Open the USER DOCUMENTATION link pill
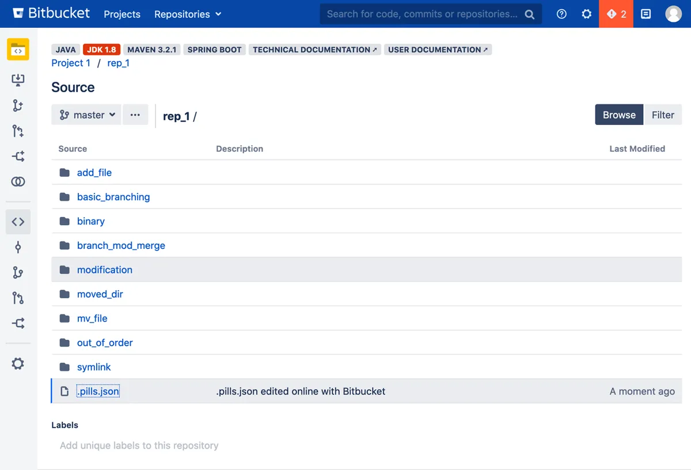691x470 pixels. pyautogui.click(x=438, y=50)
